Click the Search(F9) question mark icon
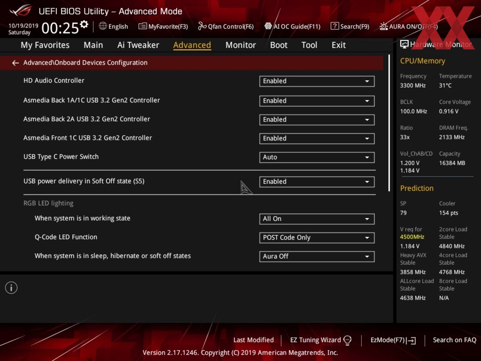481x361 pixels. tap(335, 26)
